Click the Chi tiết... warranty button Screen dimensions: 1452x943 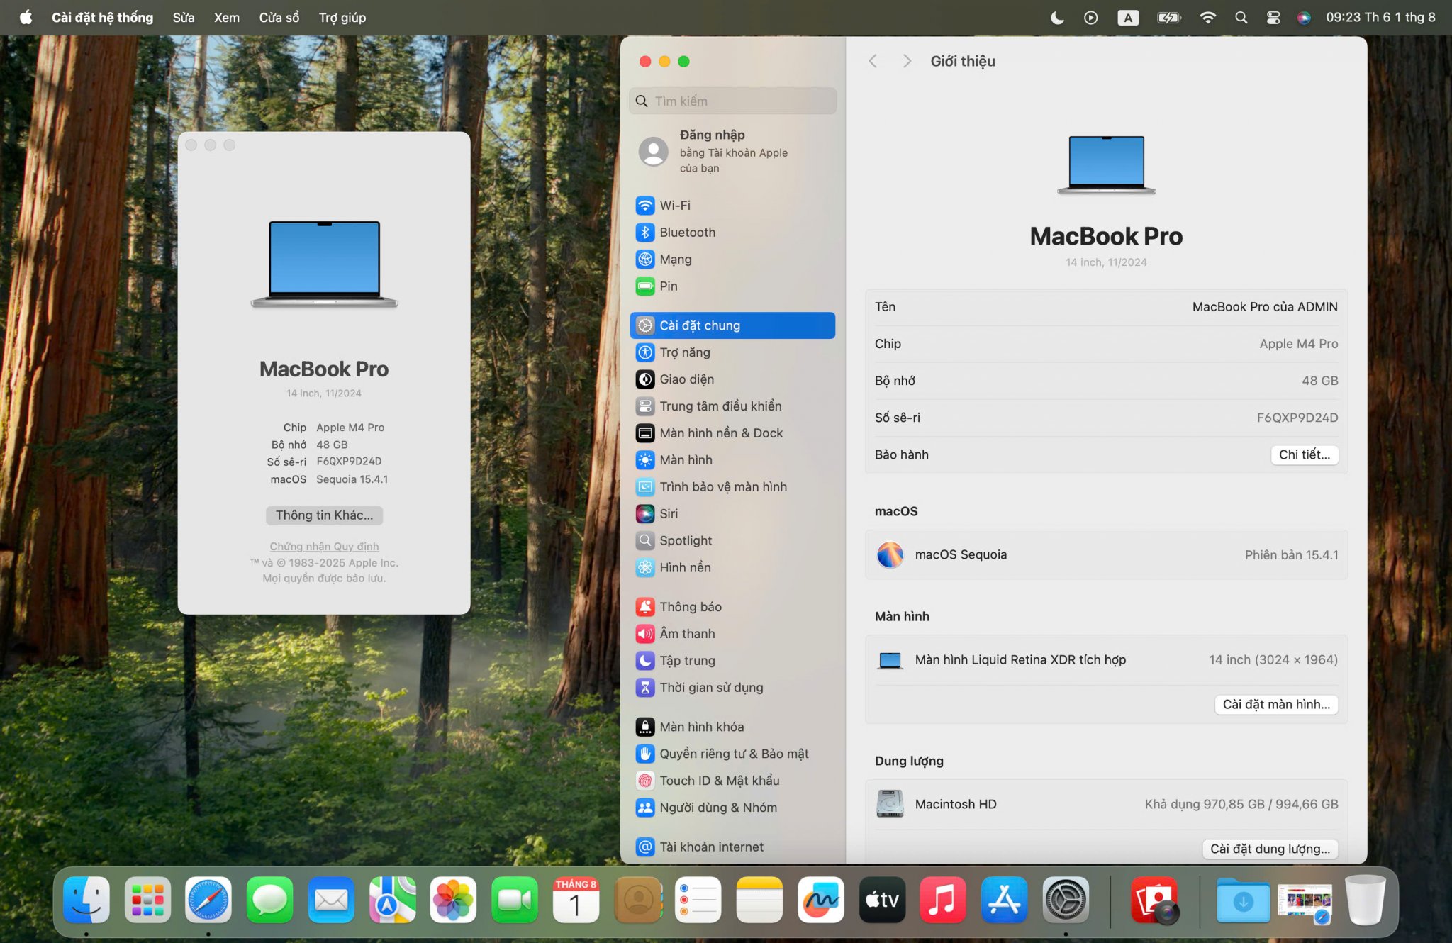[x=1304, y=454]
